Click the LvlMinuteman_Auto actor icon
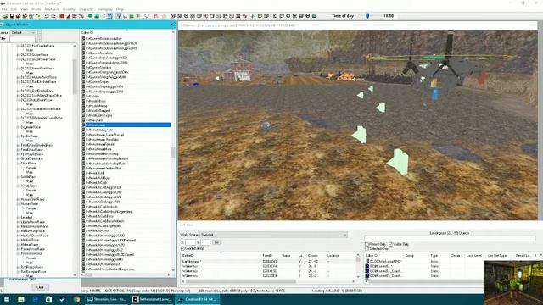This screenshot has height=305, width=543. [83, 130]
